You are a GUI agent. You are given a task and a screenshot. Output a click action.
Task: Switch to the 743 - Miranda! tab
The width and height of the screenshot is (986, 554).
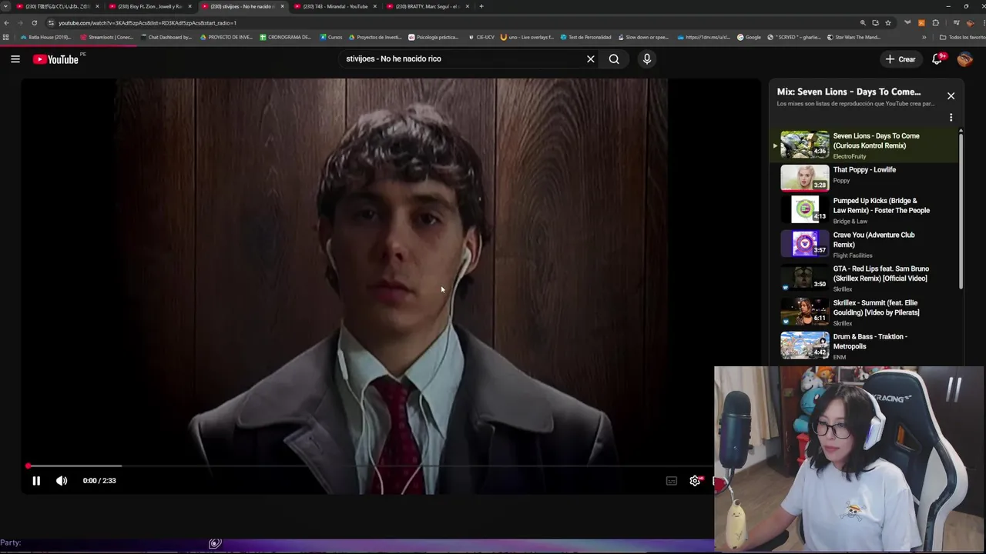point(335,6)
